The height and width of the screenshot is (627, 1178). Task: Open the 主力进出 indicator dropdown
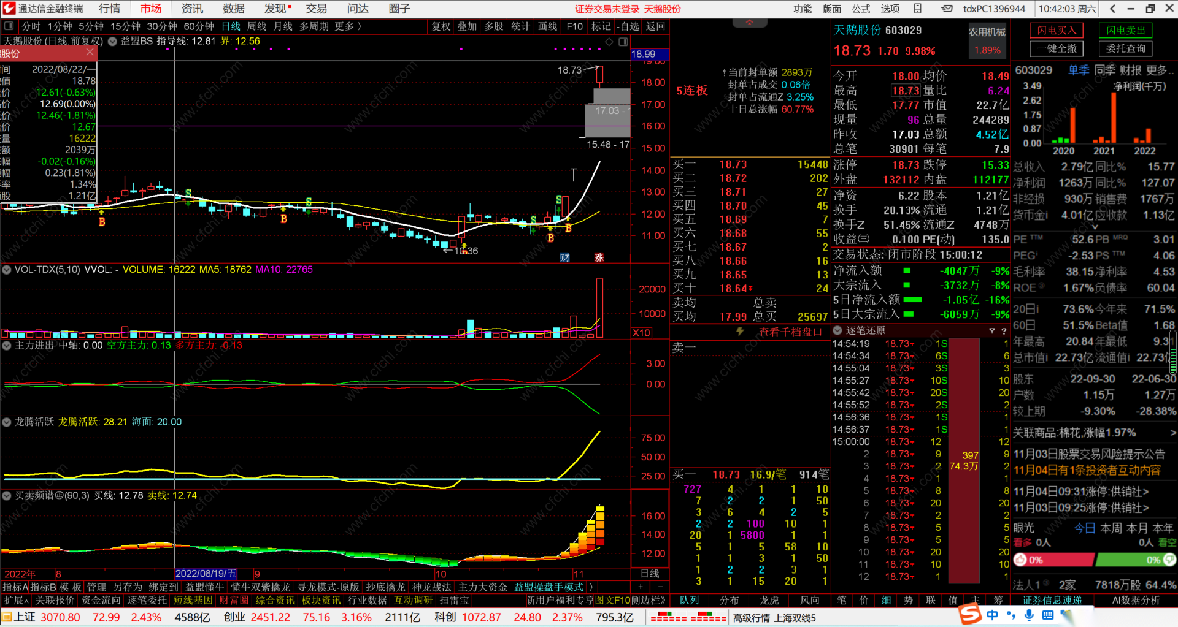7,346
